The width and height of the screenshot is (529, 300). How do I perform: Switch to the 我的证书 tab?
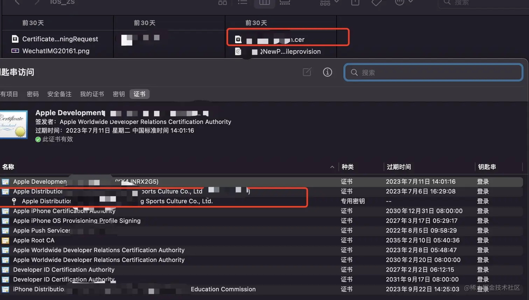coord(92,94)
